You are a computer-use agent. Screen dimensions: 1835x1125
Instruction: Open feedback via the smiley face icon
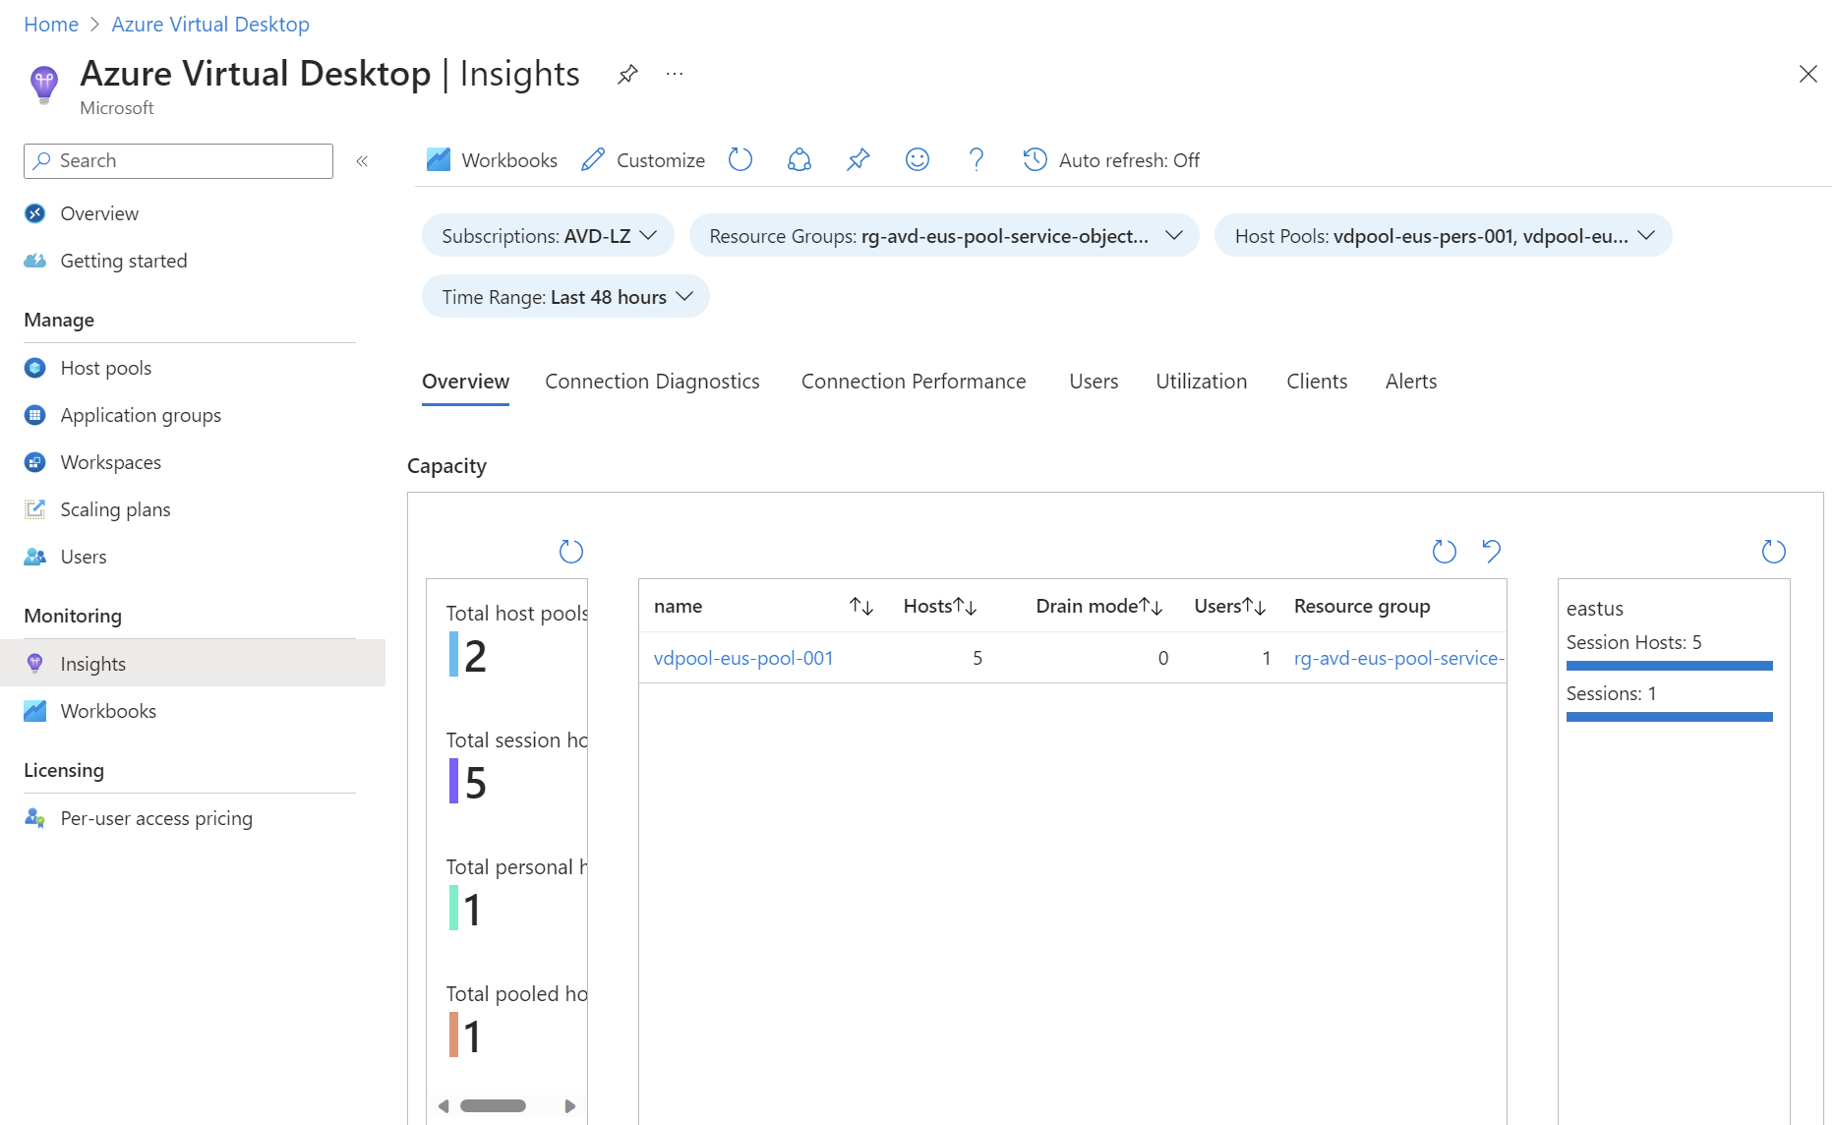pyautogui.click(x=917, y=159)
